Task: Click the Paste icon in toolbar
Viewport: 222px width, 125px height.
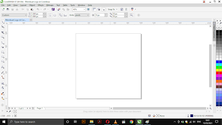Action: tap(32, 9)
